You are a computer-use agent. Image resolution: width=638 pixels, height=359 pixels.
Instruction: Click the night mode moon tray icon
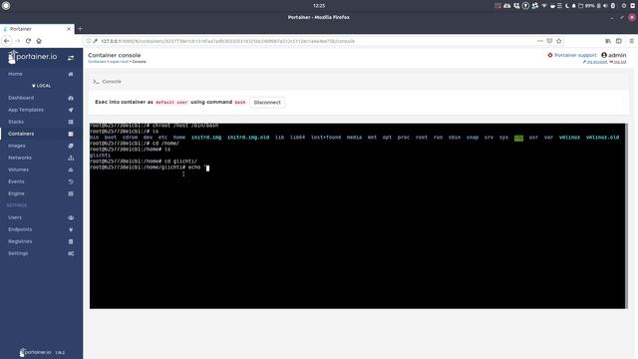(x=567, y=6)
